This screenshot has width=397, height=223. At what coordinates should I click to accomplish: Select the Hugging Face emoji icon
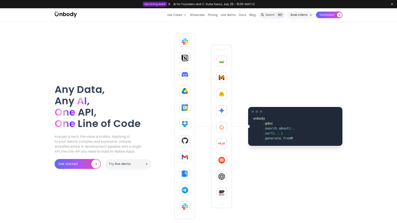tap(222, 94)
